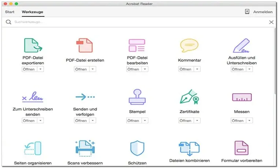Click the PDF-Datei exportieren icon
This screenshot has width=278, height=168.
33,45
